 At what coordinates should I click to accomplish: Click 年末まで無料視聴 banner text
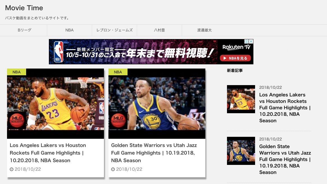(170, 53)
